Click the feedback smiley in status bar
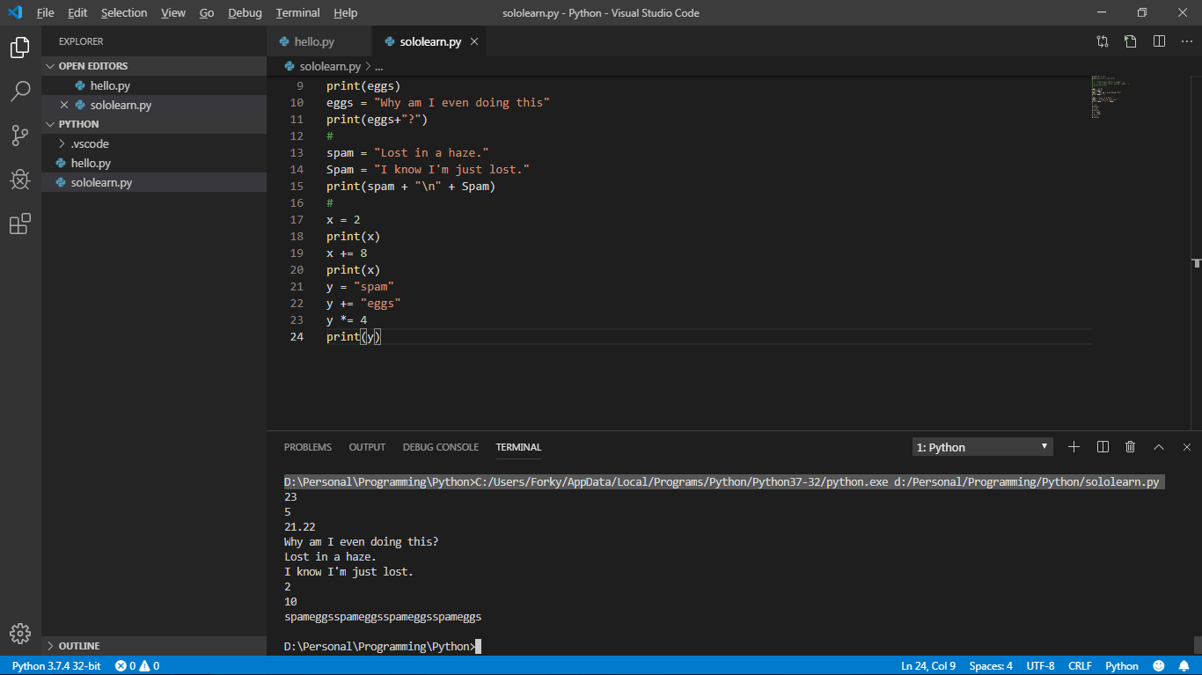 coord(1158,666)
